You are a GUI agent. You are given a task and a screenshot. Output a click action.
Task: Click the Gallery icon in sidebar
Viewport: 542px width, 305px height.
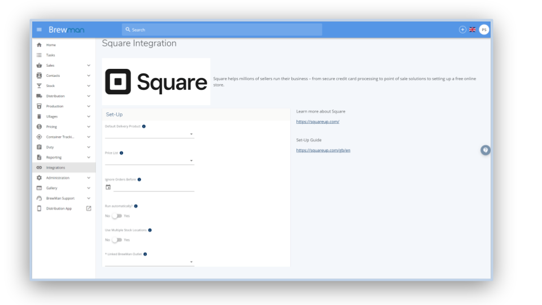pos(39,188)
